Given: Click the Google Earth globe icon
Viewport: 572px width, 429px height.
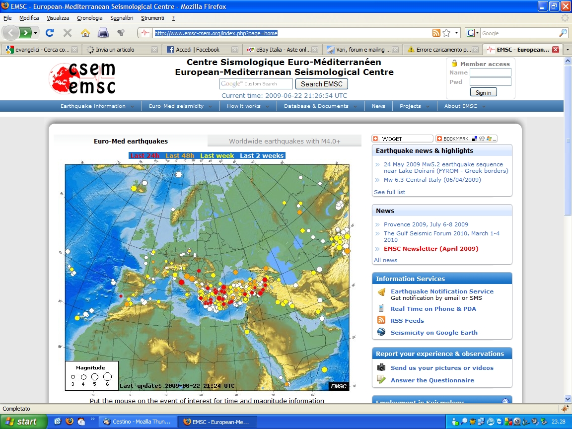Looking at the screenshot, I should pos(381,332).
